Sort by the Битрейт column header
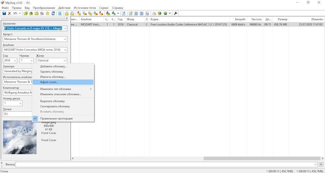This screenshot has width=325, height=173. pos(238,19)
